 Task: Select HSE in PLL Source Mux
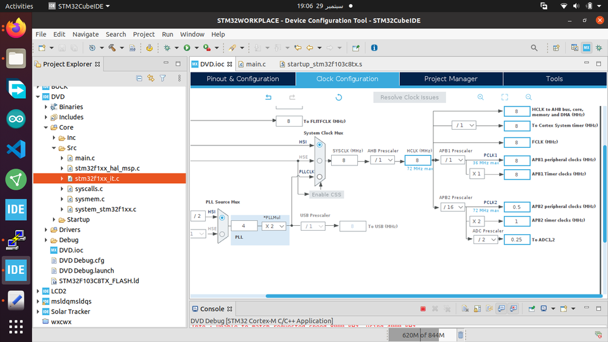click(222, 234)
